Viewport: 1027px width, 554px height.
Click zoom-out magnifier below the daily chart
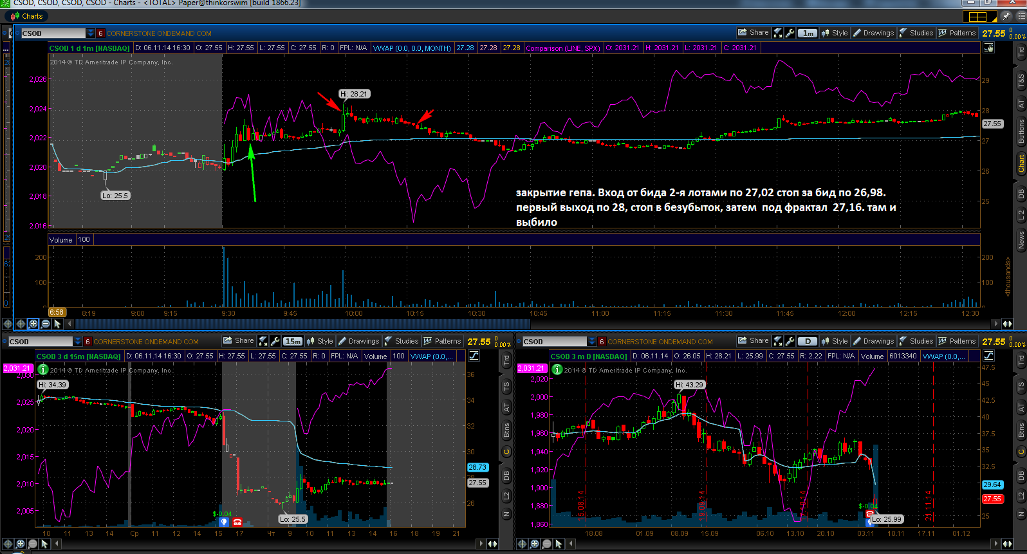(546, 544)
